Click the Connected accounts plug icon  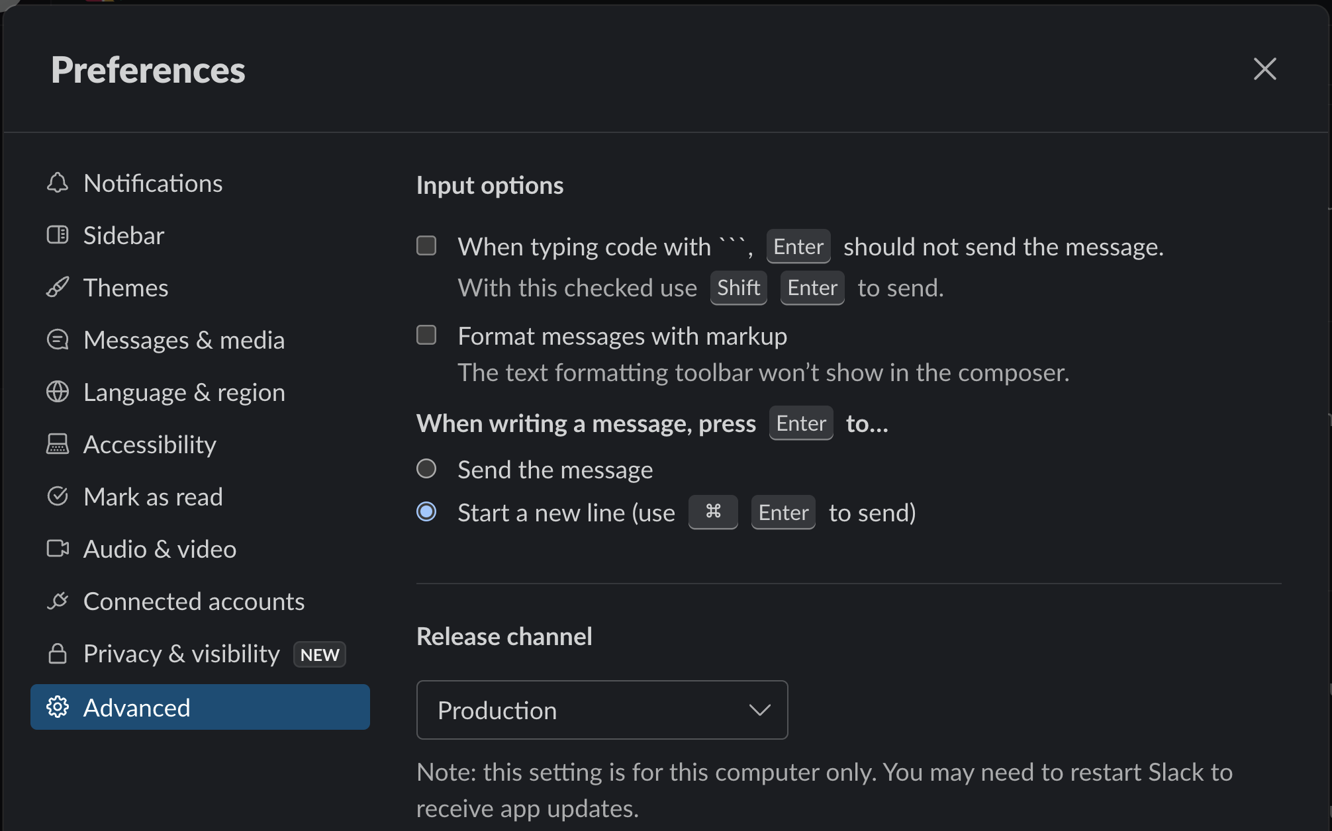tap(58, 601)
